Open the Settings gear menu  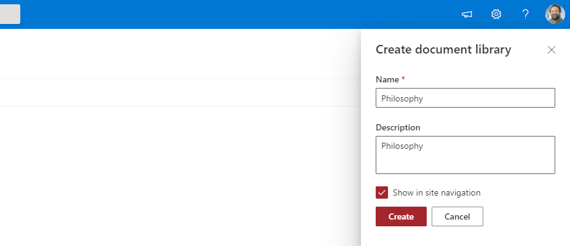point(496,14)
